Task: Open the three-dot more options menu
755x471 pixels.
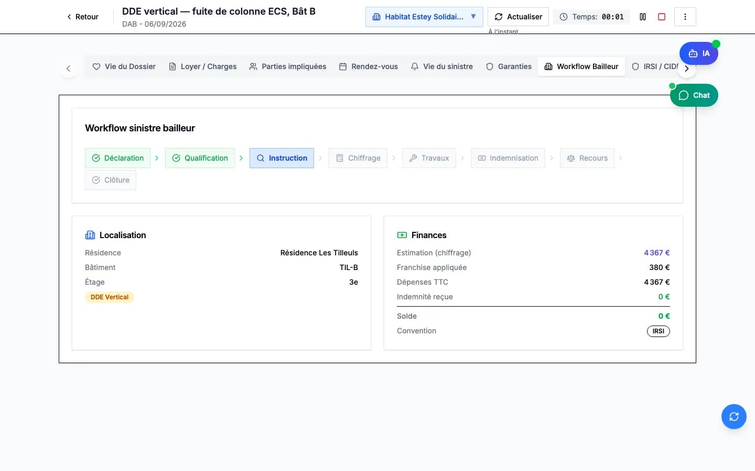Action: click(685, 17)
